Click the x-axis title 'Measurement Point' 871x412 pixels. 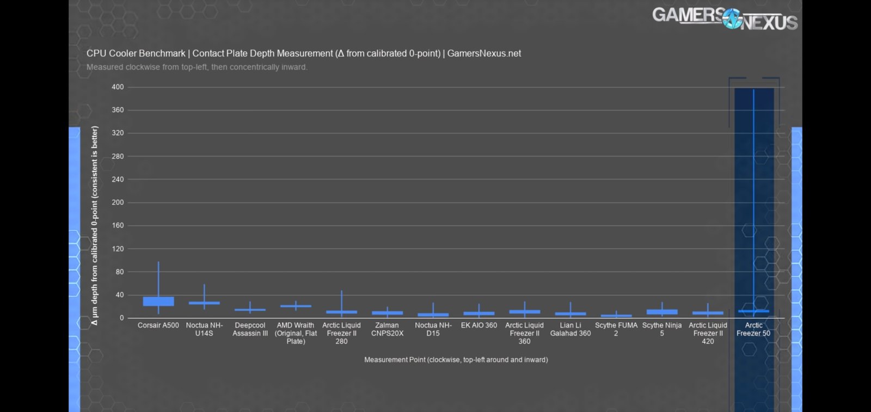[456, 360]
